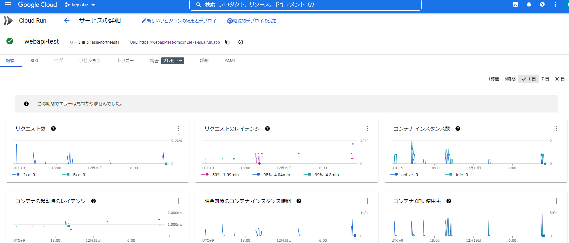Screen dimensions: 569x243
Task: Select the 7日 time range
Action: [x=545, y=79]
